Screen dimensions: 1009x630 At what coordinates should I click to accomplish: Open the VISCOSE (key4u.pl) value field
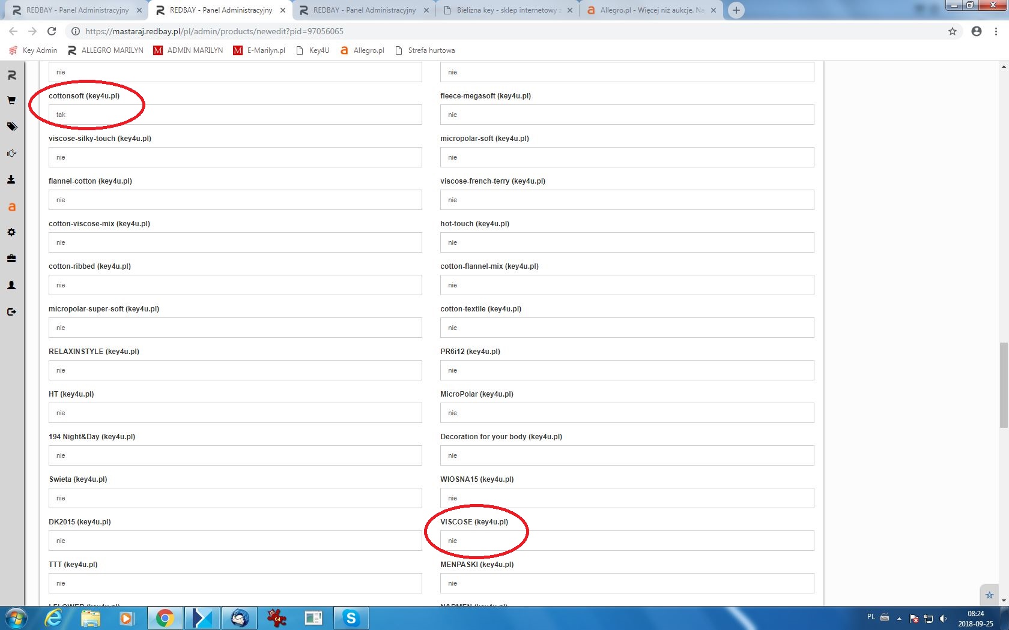[x=626, y=541]
